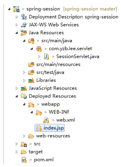Click the pom.xml Maven file icon

pyautogui.click(x=24, y=160)
